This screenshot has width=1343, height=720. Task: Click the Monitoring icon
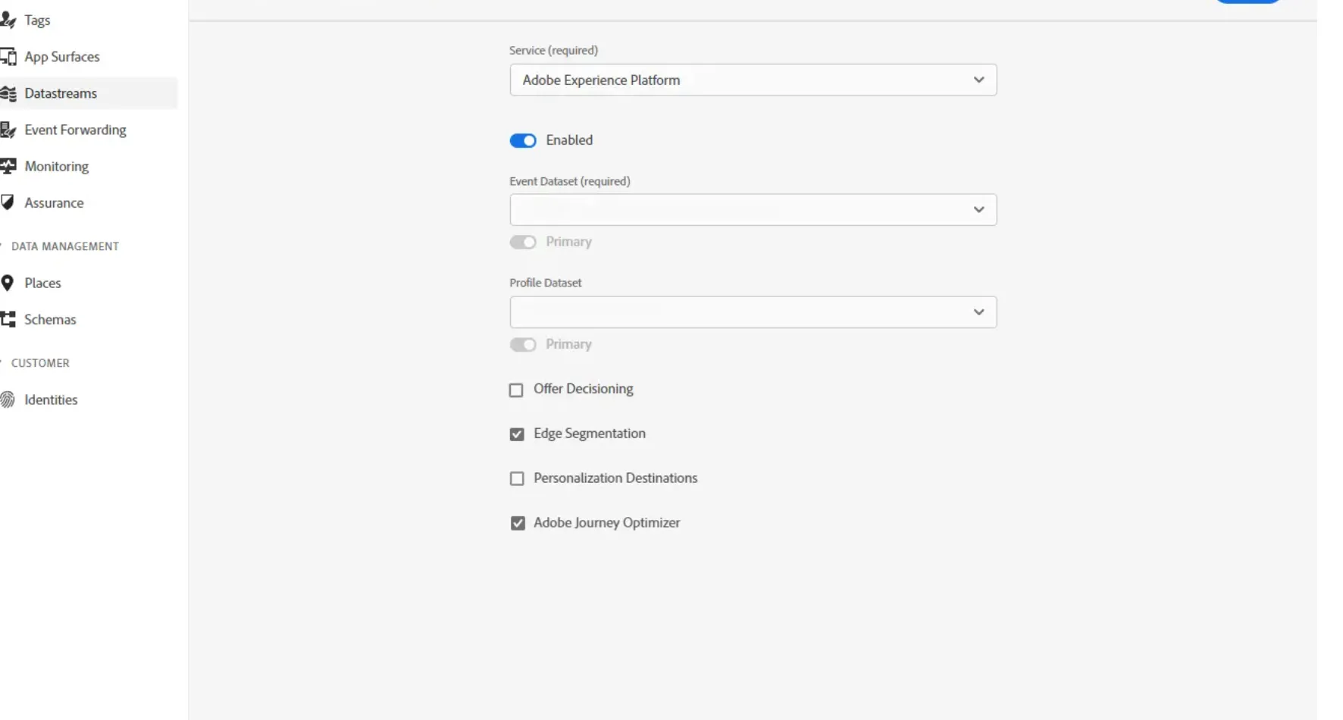(8, 166)
